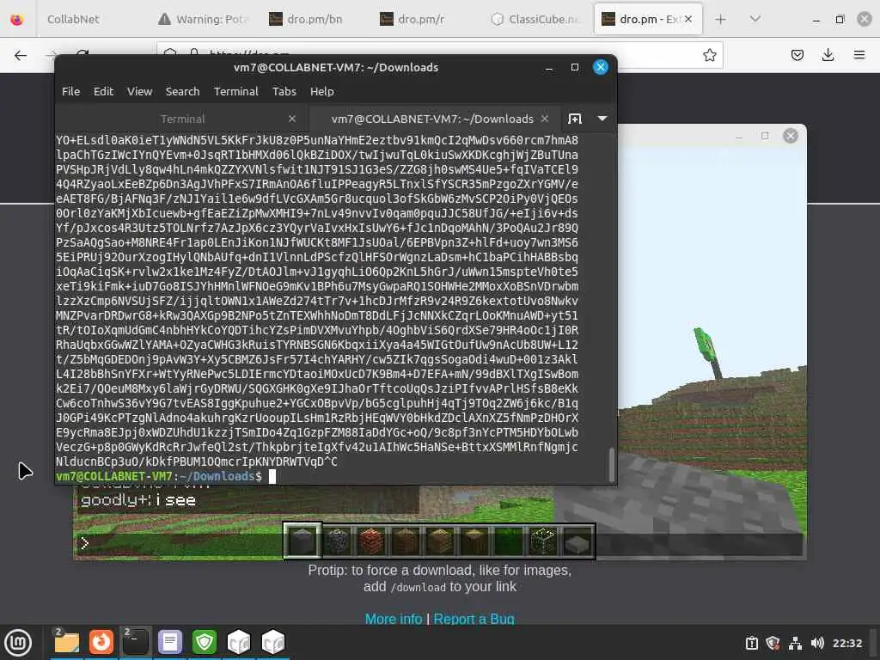Open the update notification tray icon
The width and height of the screenshot is (880, 660).
click(751, 643)
